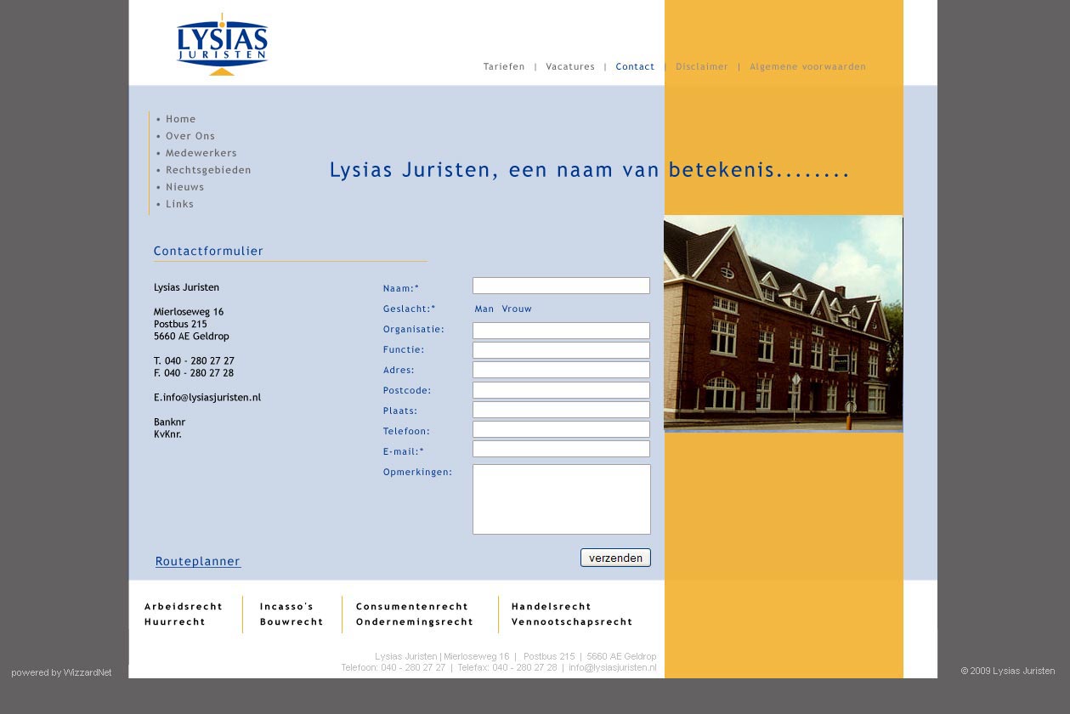The height and width of the screenshot is (714, 1070).
Task: Open Huurrecht in the footer
Action: [175, 621]
